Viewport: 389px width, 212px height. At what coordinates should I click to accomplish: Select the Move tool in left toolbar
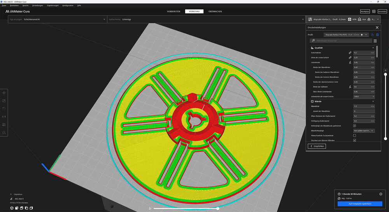(4, 93)
